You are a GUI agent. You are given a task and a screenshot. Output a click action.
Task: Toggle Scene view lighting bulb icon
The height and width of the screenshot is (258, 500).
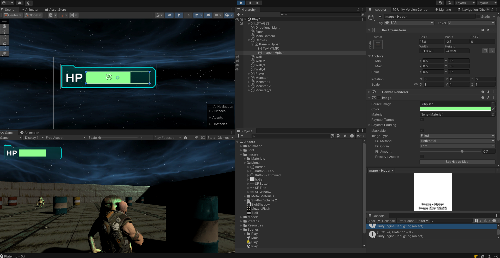(x=178, y=15)
